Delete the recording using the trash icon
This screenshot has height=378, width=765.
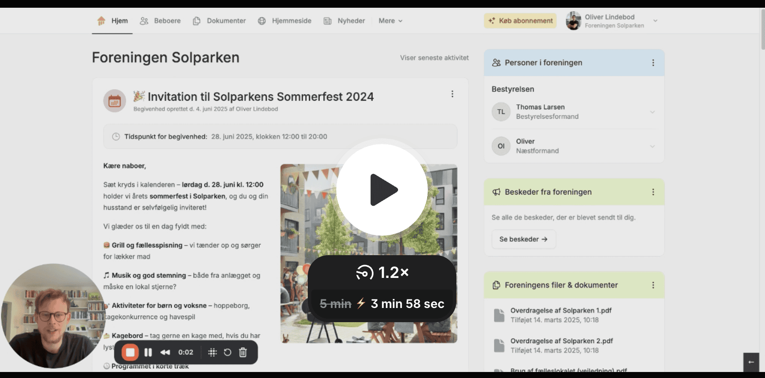click(x=243, y=353)
